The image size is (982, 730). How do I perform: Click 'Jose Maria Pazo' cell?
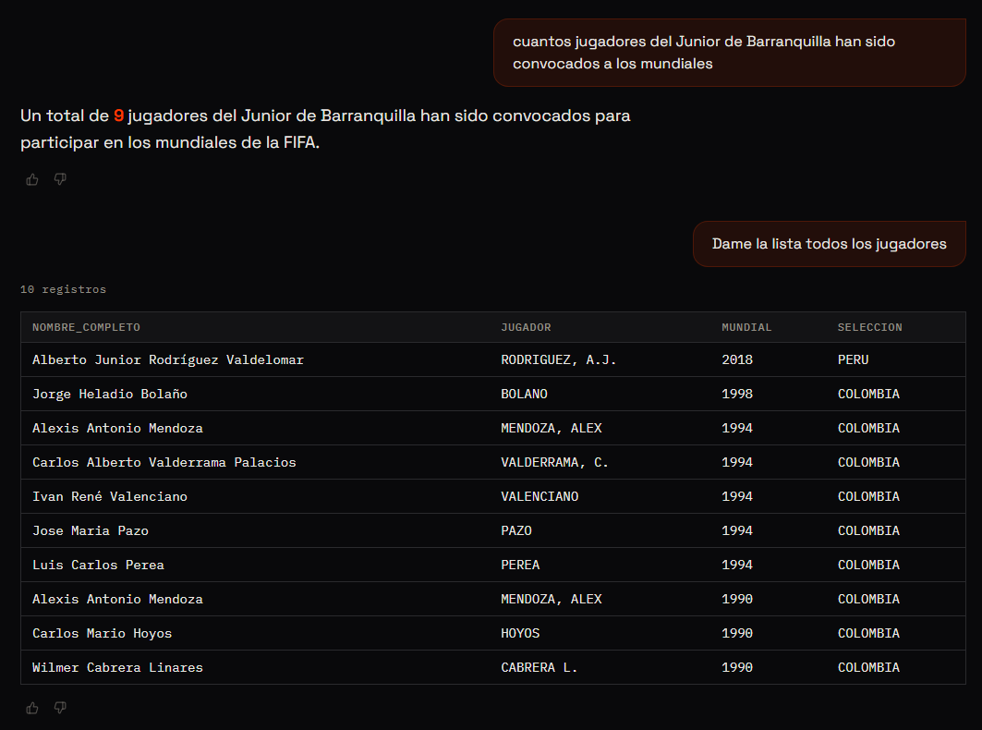[x=91, y=530]
